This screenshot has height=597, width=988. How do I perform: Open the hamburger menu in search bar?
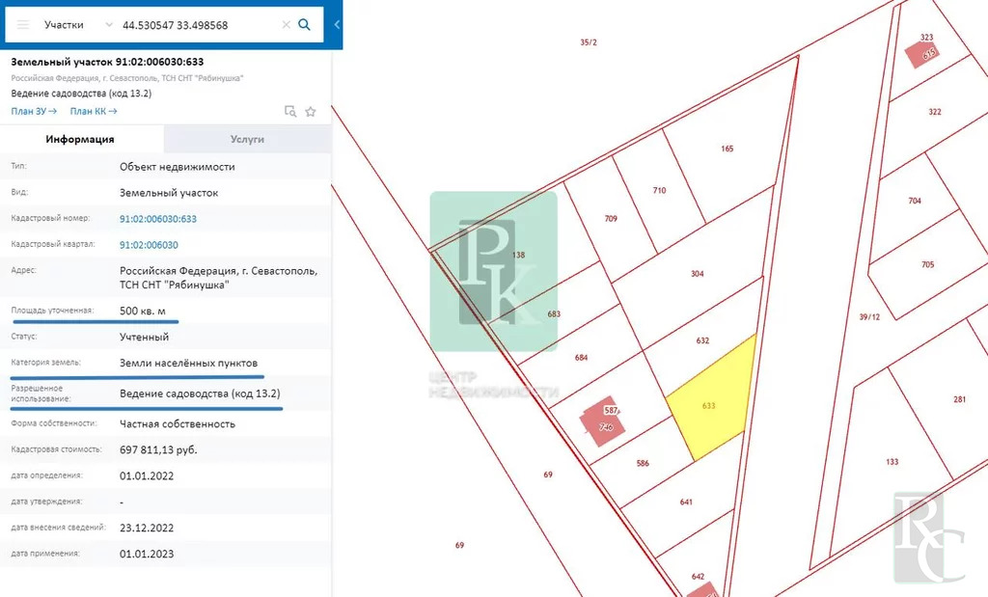point(23,25)
